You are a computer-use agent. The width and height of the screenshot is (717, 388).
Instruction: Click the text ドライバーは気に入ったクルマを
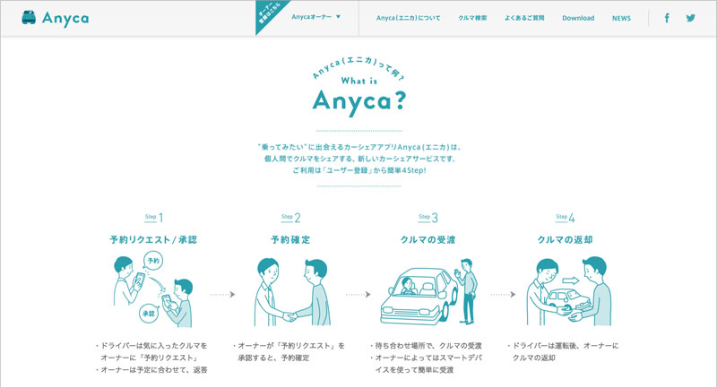click(x=153, y=346)
